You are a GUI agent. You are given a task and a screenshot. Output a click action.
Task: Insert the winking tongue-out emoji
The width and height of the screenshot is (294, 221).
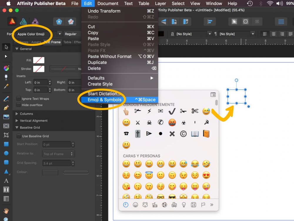[x=206, y=186]
